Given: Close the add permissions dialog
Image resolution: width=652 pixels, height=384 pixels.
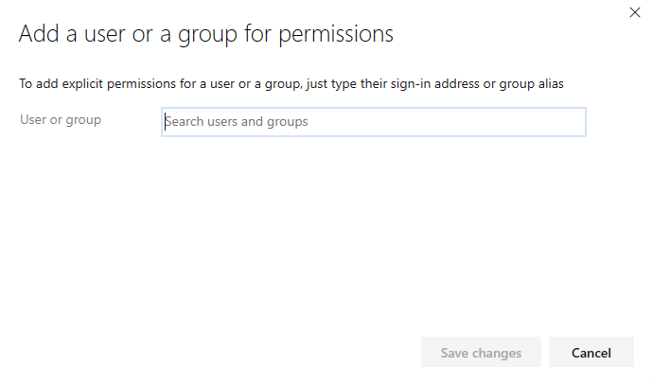Looking at the screenshot, I should pyautogui.click(x=635, y=12).
